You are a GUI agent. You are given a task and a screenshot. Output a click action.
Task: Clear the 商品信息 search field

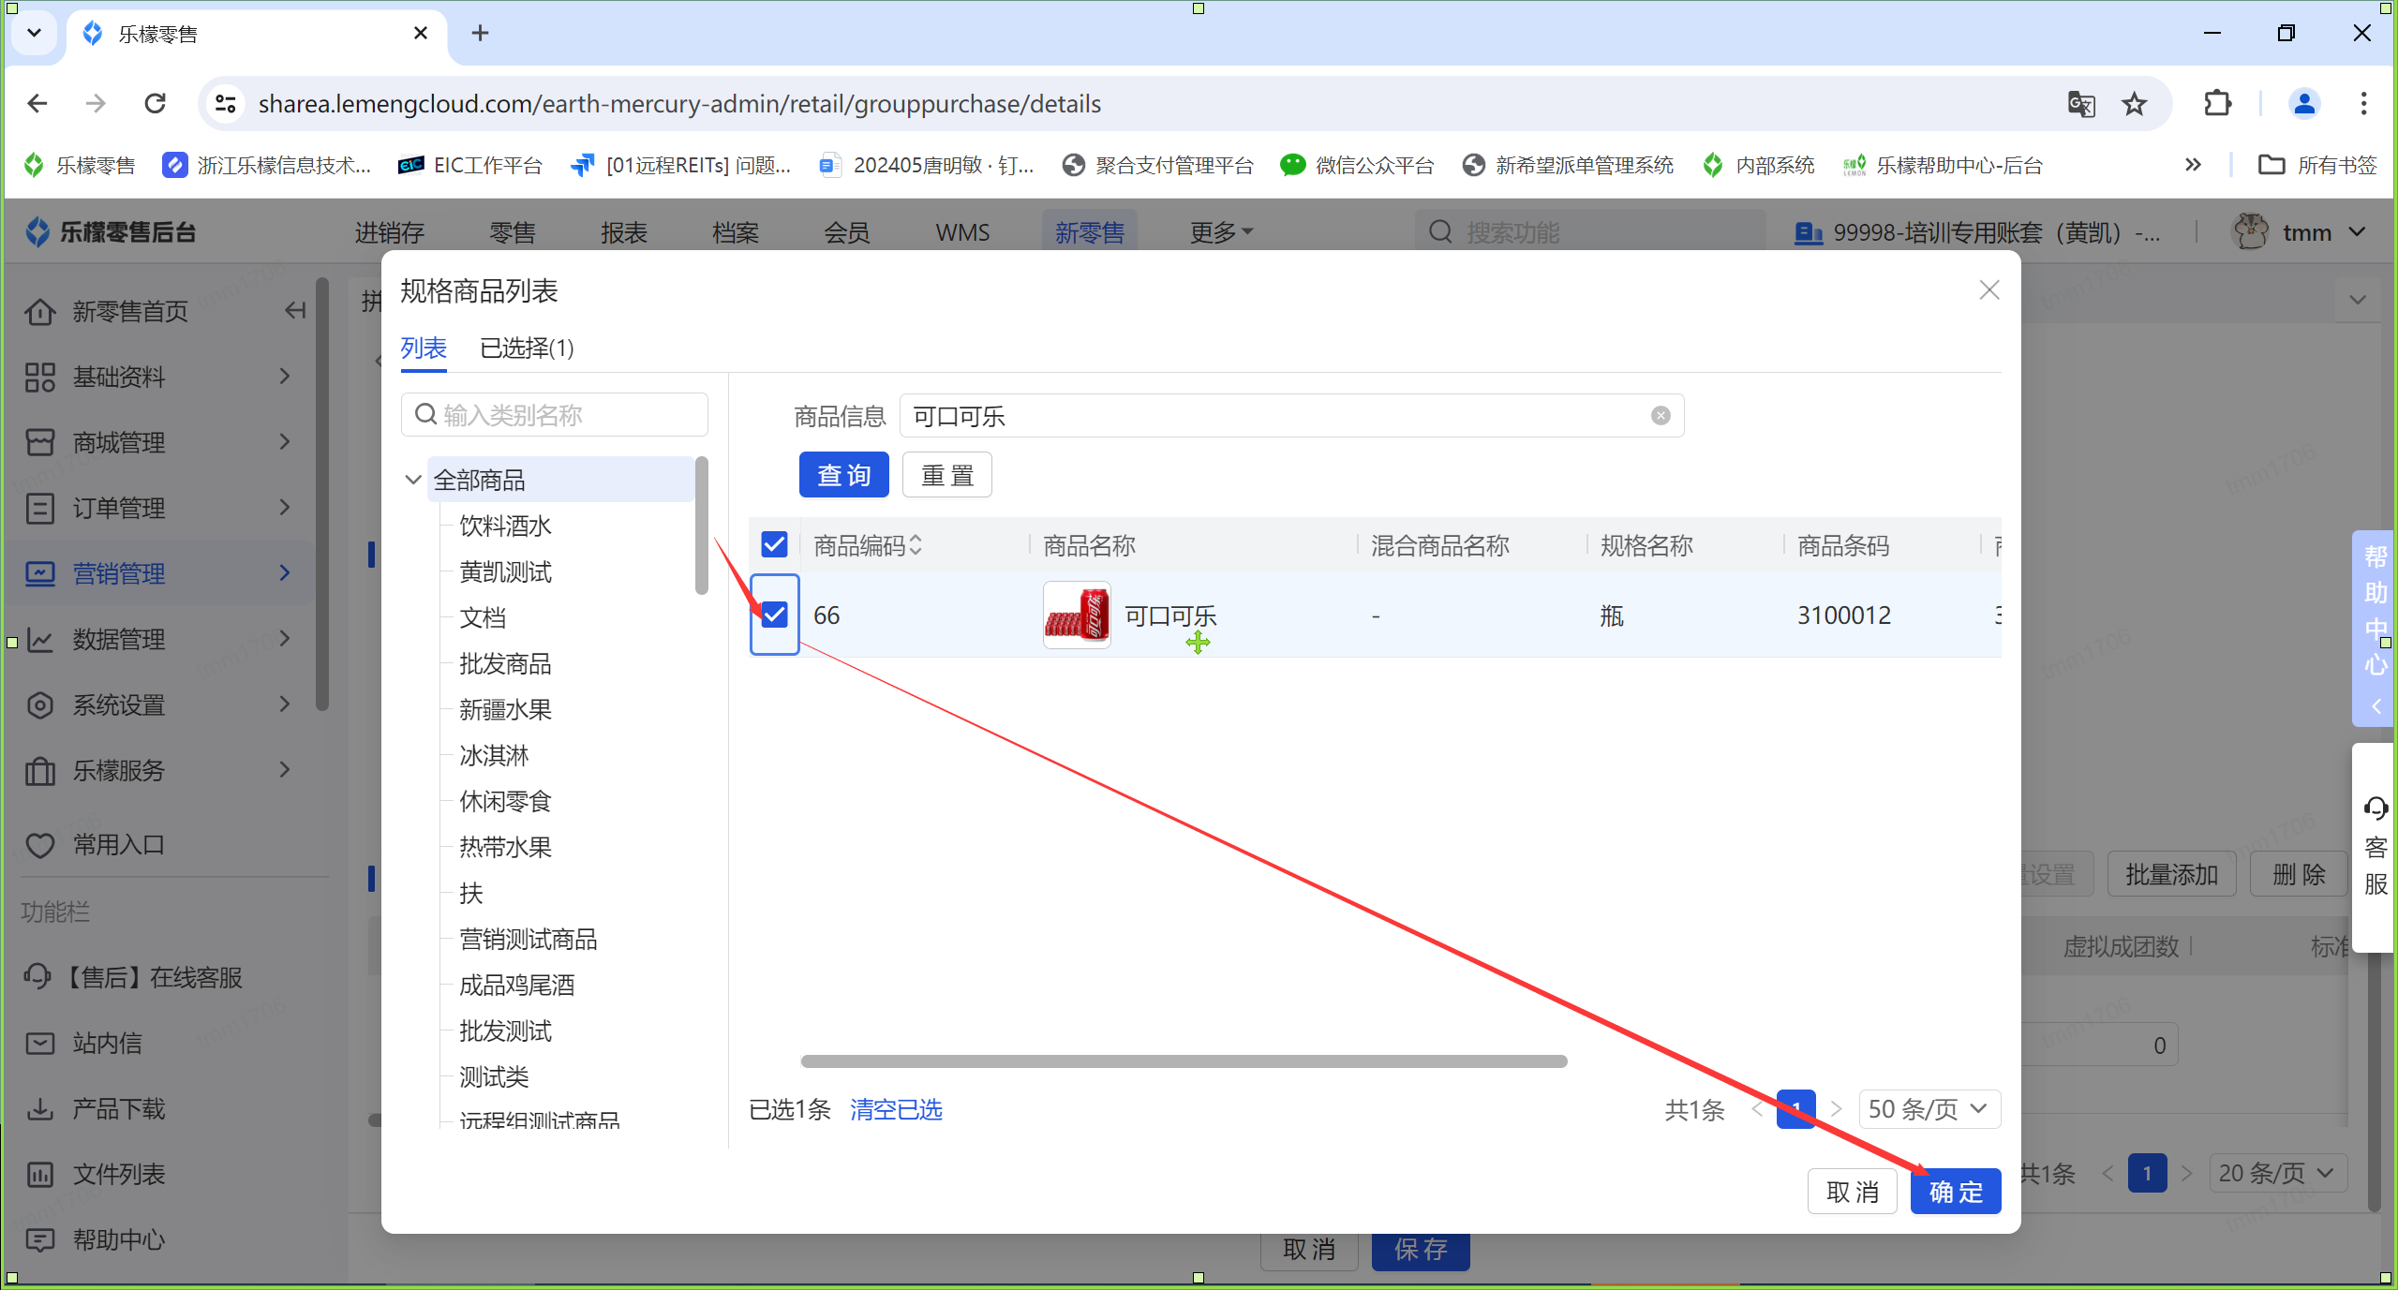(1660, 416)
